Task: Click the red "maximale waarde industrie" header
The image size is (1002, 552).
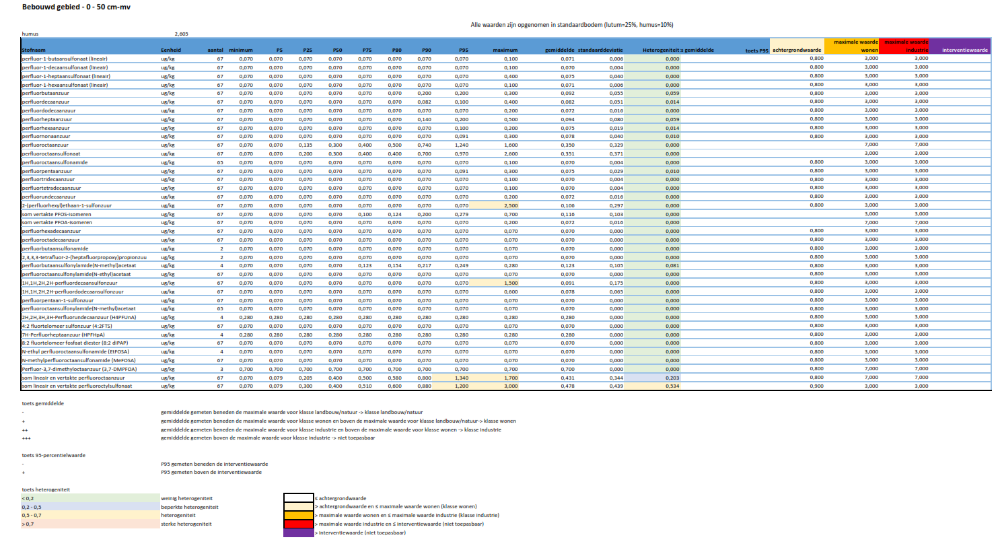Action: click(x=906, y=46)
